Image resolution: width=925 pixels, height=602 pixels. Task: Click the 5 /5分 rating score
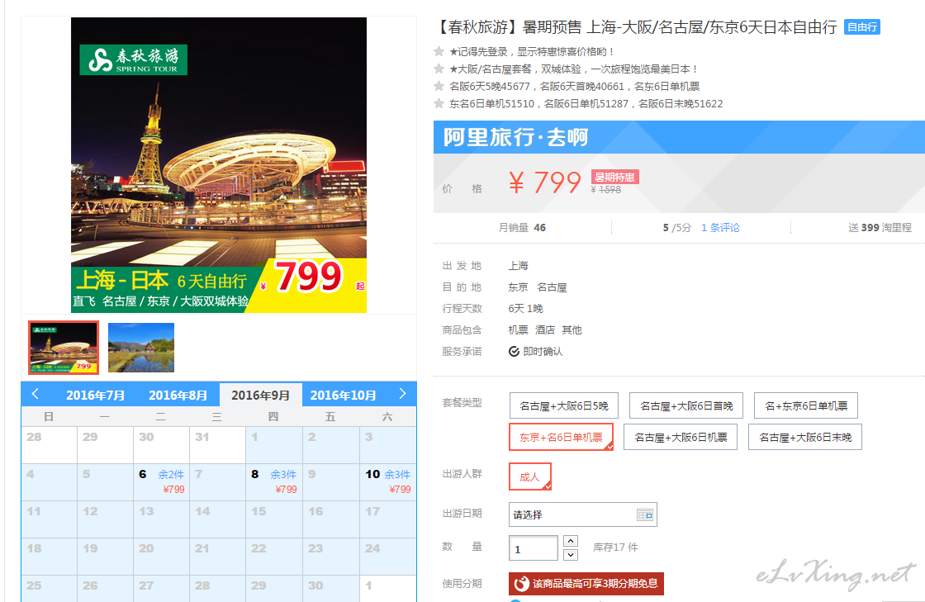(x=676, y=228)
